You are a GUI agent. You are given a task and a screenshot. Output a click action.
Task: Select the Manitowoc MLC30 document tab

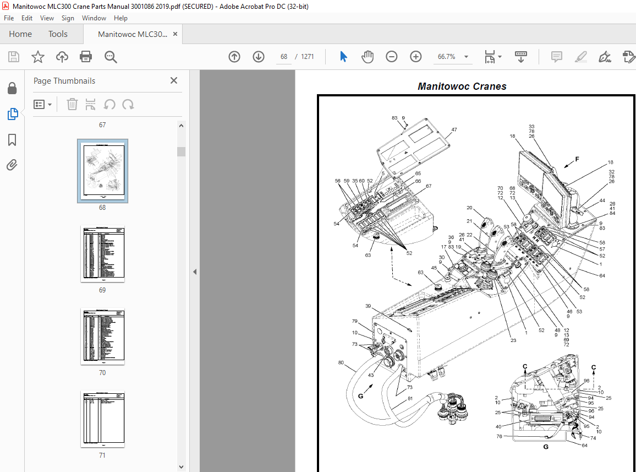point(132,34)
